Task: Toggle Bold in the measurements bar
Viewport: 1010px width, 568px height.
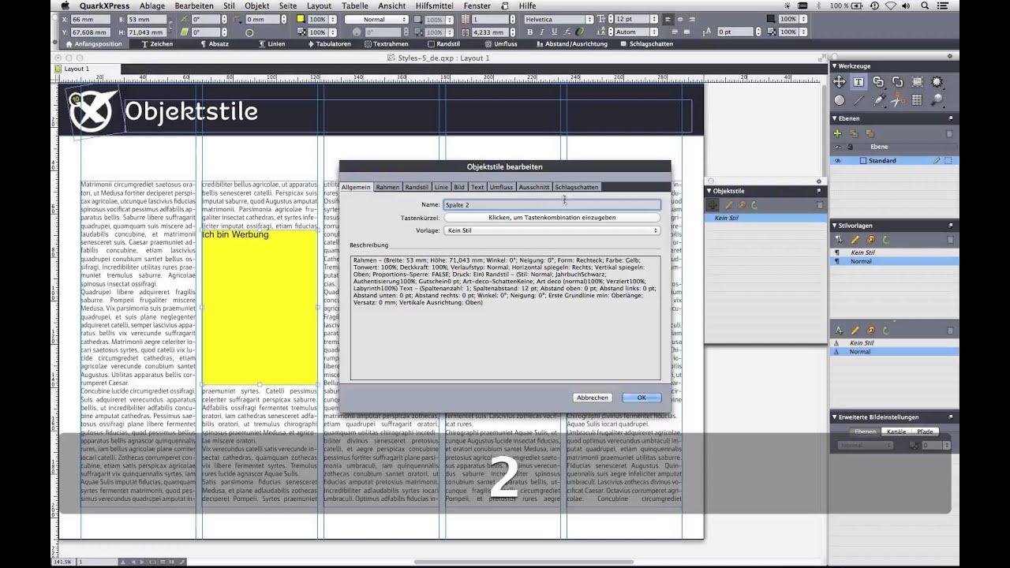Action: click(x=529, y=32)
